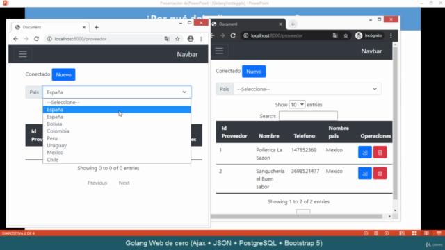Click translate icon in incognito address bar
445x250 pixels.
[x=335, y=35]
